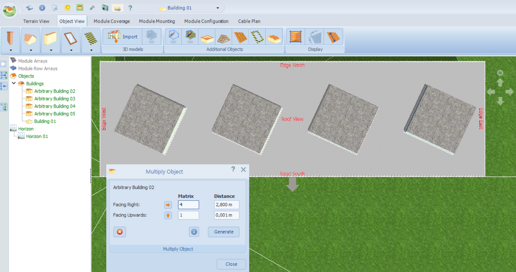Click the Generate button
The height and width of the screenshot is (272, 516).
[224, 232]
